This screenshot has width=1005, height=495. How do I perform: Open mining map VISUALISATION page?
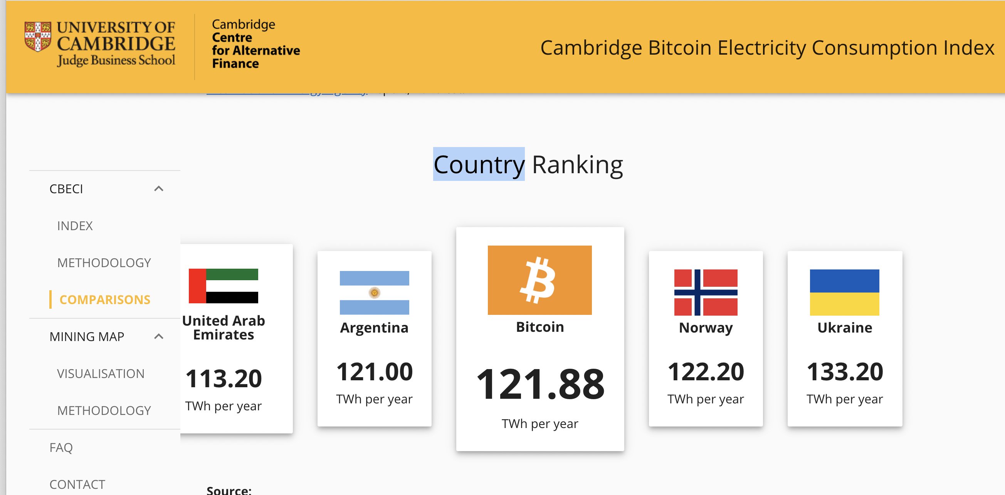(x=101, y=373)
